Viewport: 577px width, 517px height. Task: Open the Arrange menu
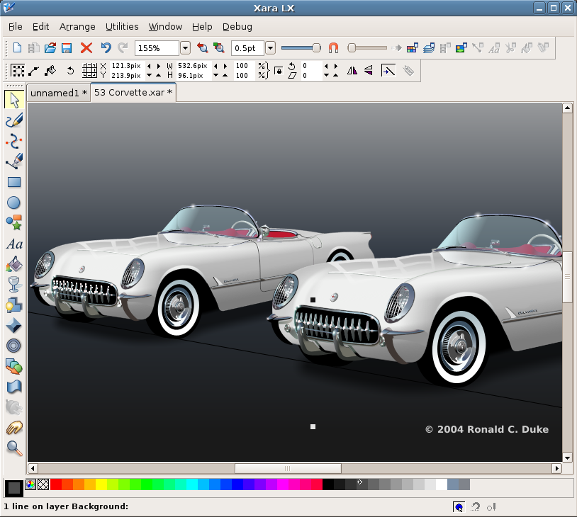[77, 26]
